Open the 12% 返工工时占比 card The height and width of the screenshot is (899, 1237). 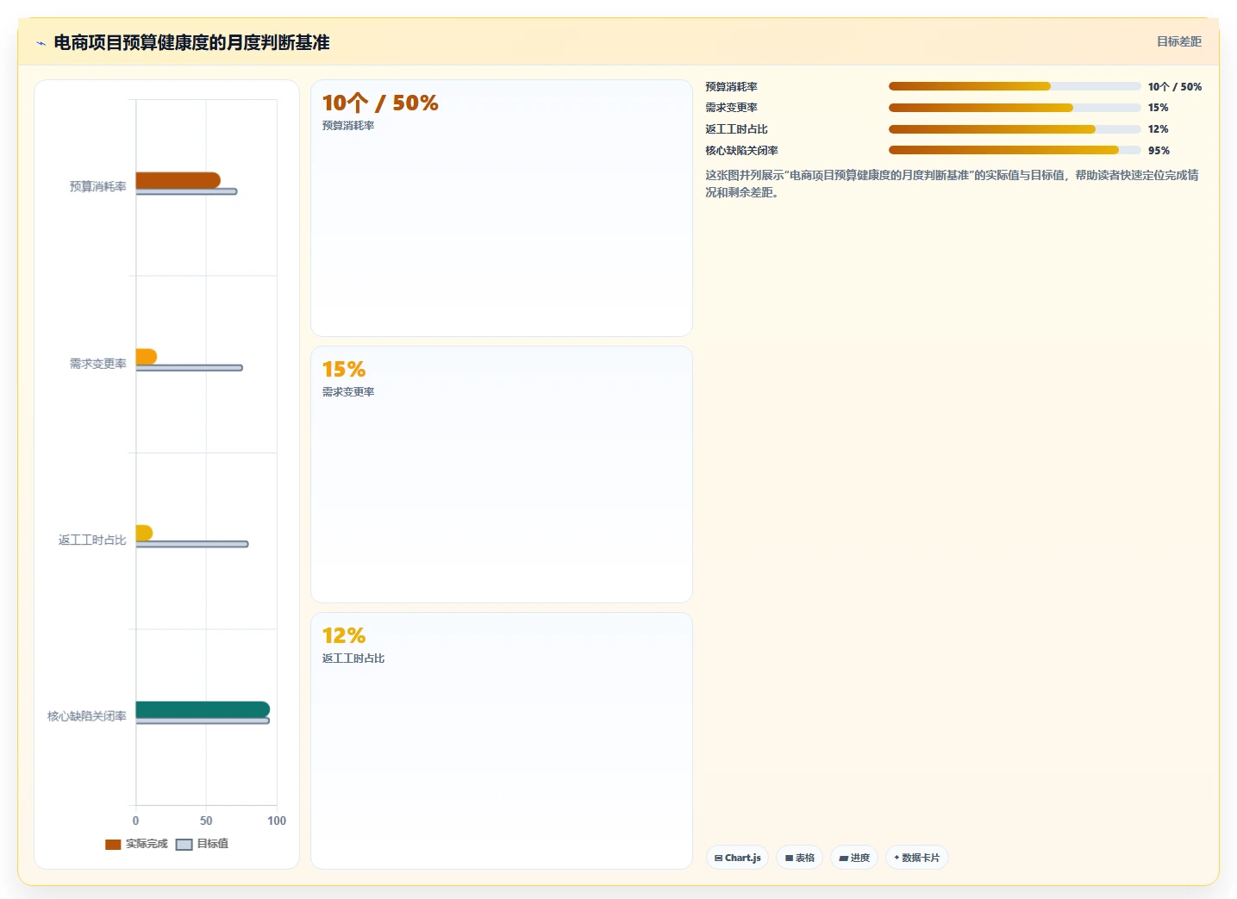tap(501, 740)
